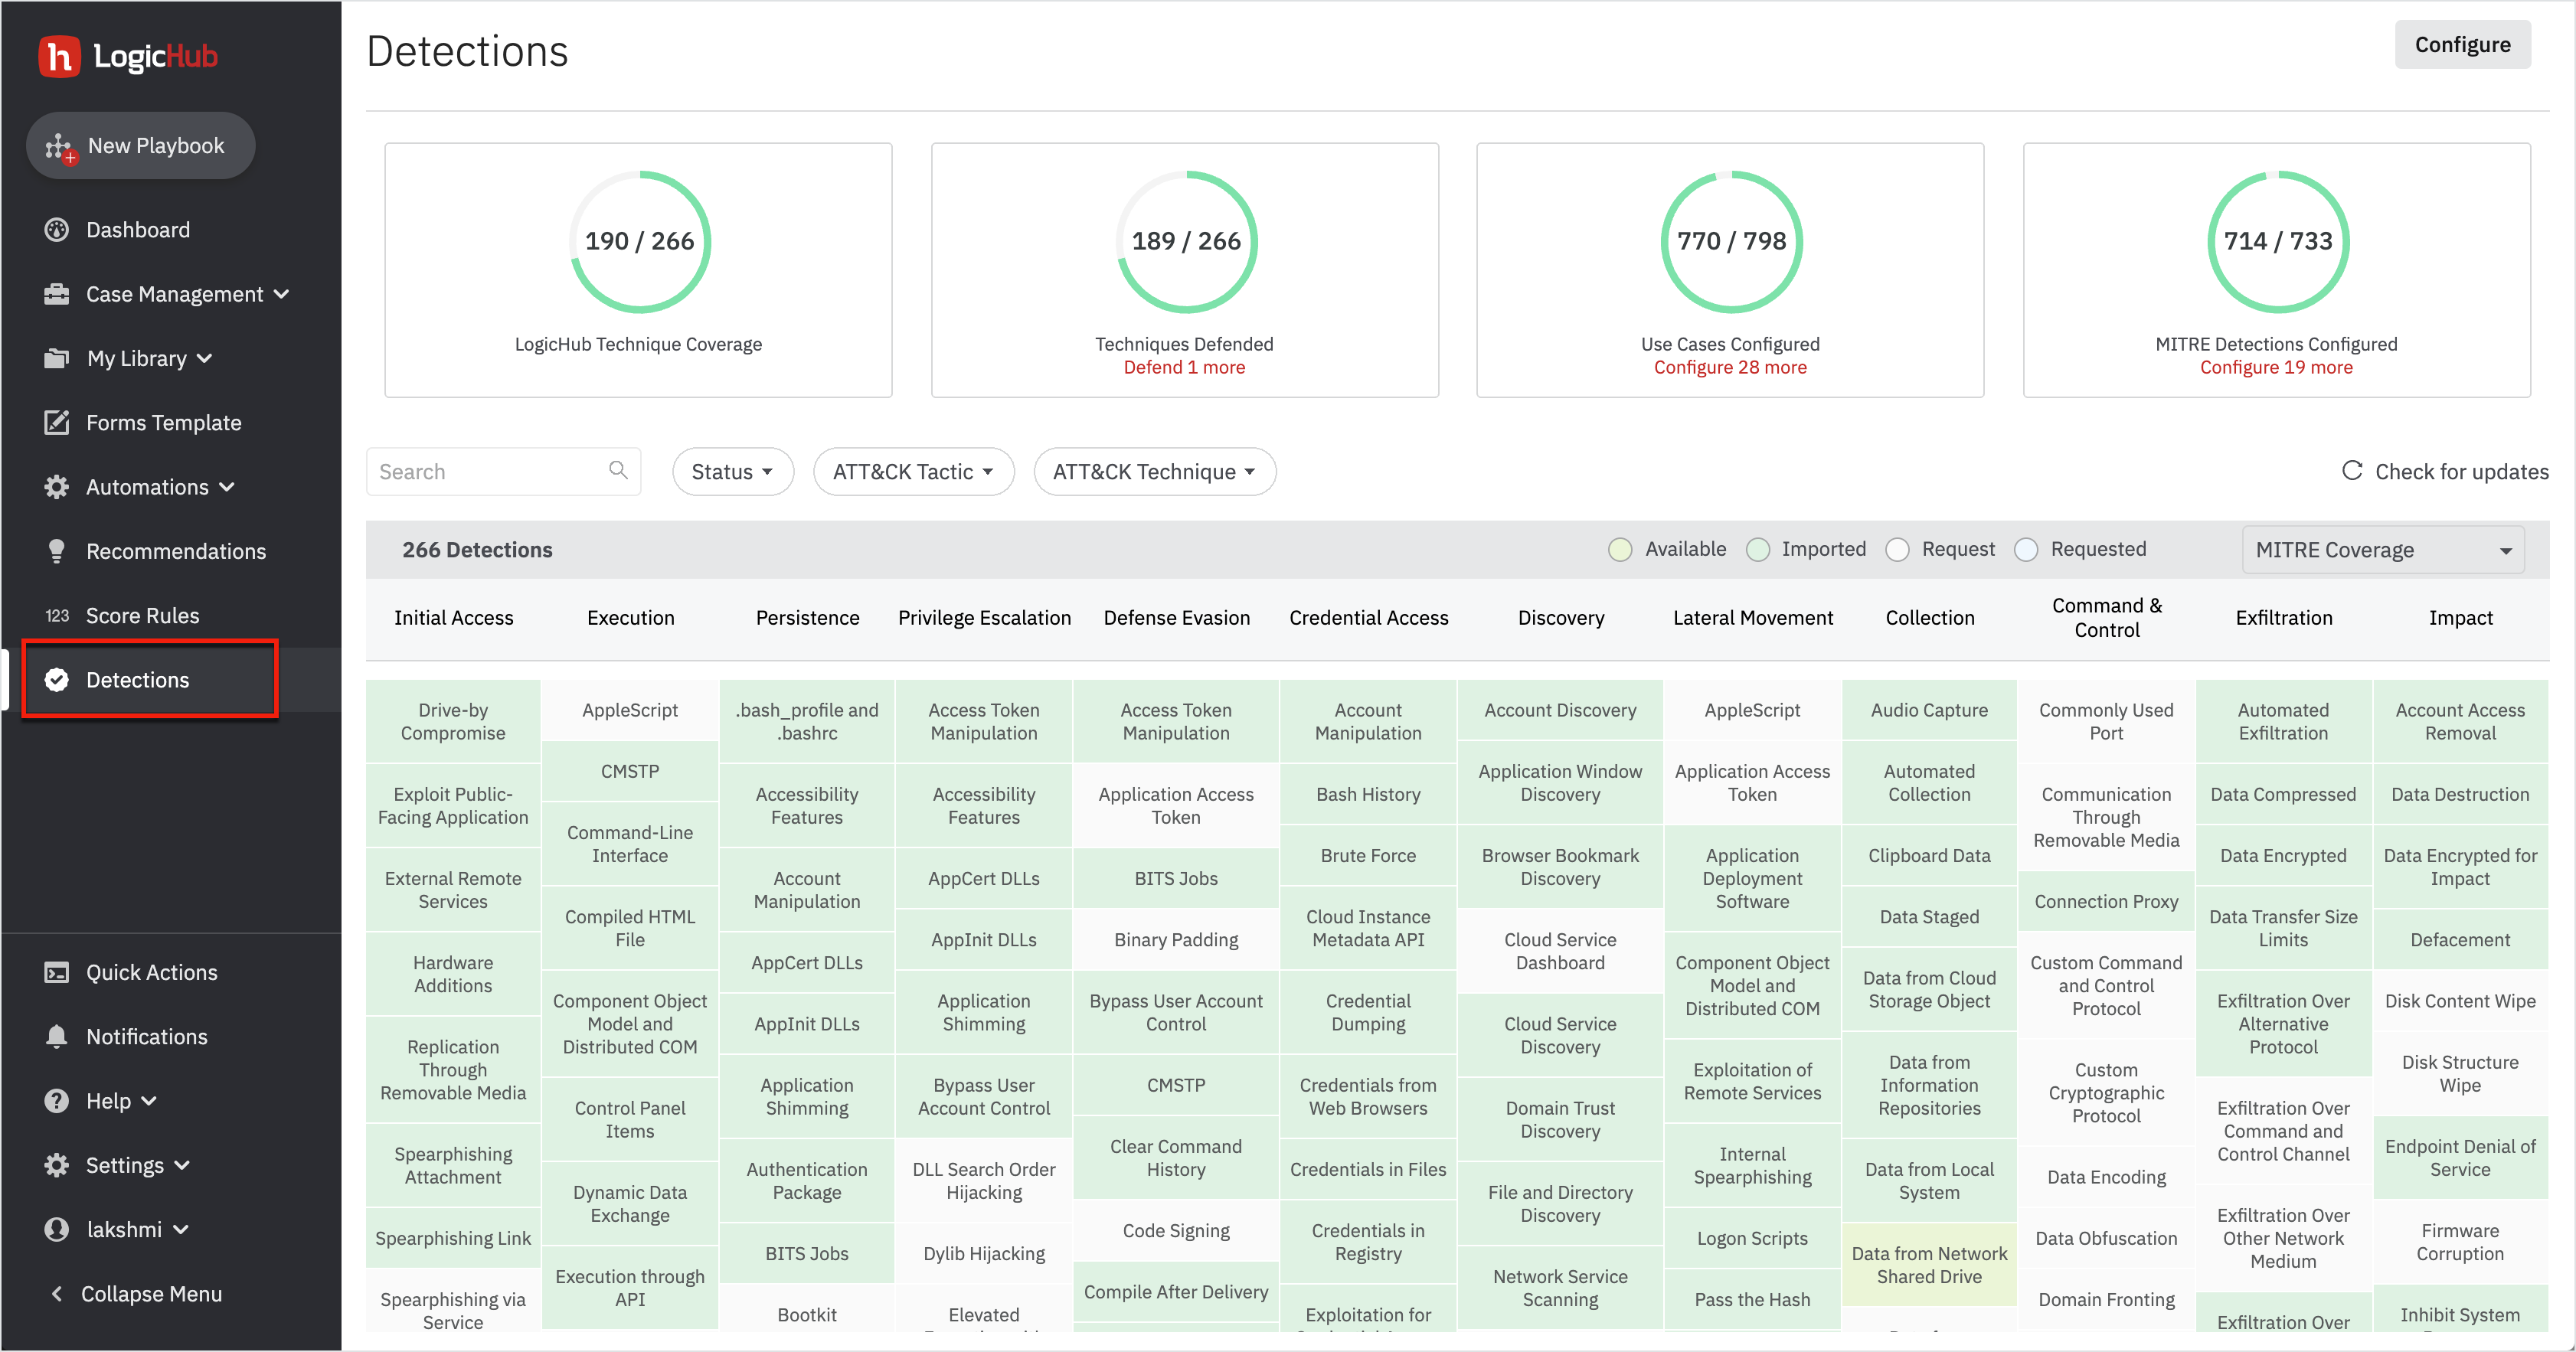Viewport: 2576px width, 1352px height.
Task: Click the 190 / 266 coverage ring
Action: [x=639, y=241]
